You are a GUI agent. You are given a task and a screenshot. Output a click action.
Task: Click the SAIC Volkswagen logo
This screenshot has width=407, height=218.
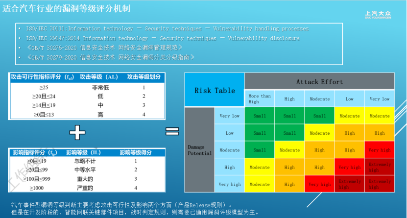click(x=378, y=15)
